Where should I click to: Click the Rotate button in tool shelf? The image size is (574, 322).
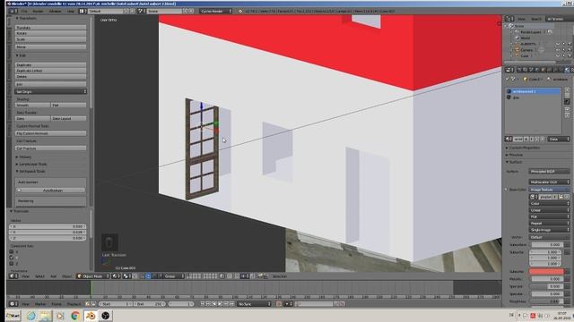coord(50,33)
